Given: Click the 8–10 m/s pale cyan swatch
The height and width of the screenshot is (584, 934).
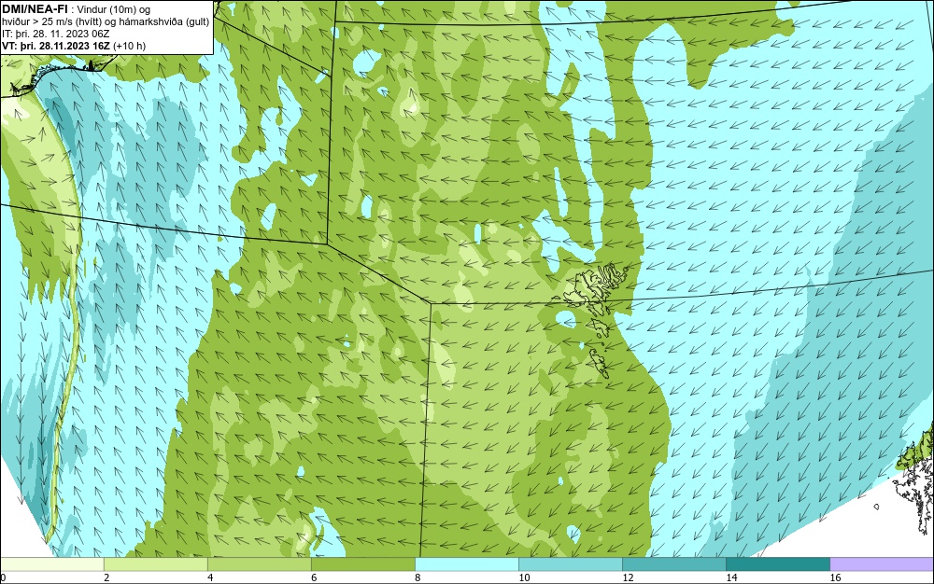Looking at the screenshot, I should 466,564.
